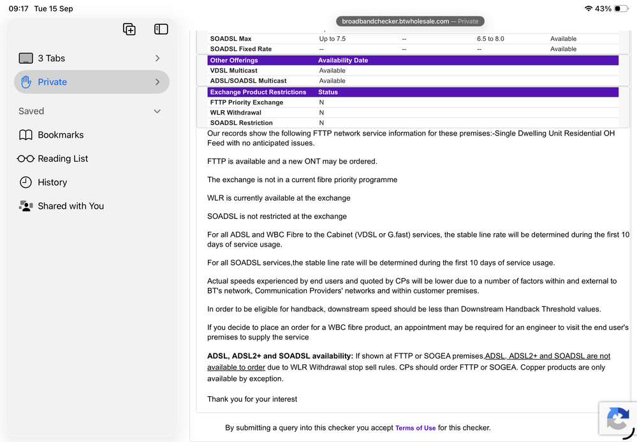Click the SOADSL Max row label
This screenshot has height=442, width=637.
point(231,39)
